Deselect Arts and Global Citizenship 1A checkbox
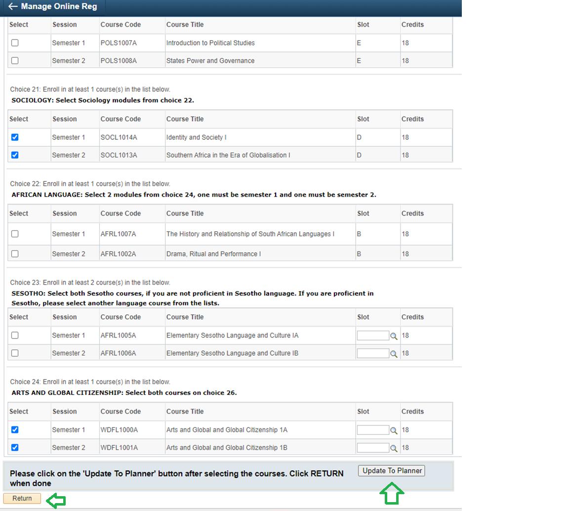569x511 pixels. click(15, 429)
